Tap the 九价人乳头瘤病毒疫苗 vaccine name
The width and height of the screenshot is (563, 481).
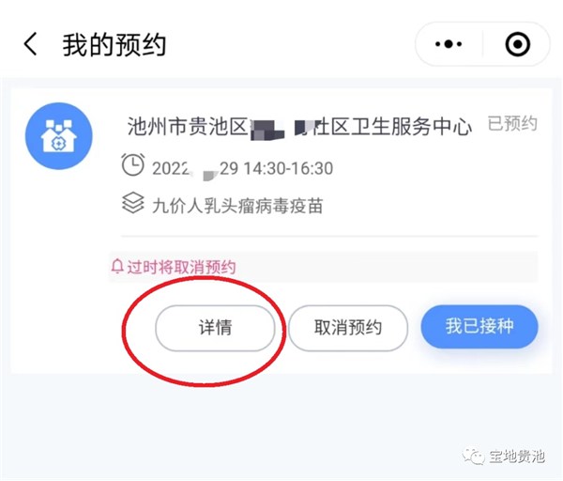(237, 206)
